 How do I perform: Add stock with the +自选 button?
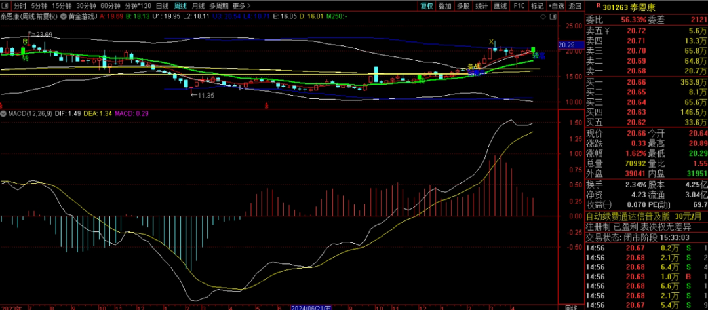[x=556, y=6]
